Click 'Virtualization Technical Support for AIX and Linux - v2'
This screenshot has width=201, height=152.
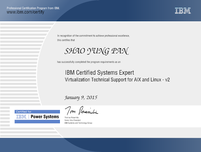coord(117,80)
